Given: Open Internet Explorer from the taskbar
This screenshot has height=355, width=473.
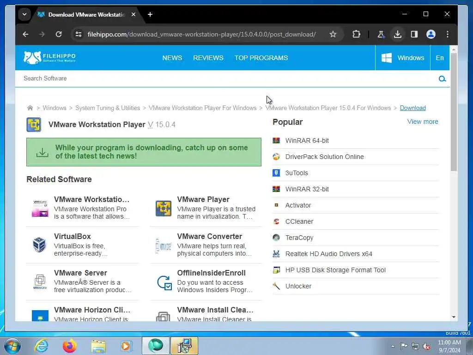Looking at the screenshot, I should point(41,346).
